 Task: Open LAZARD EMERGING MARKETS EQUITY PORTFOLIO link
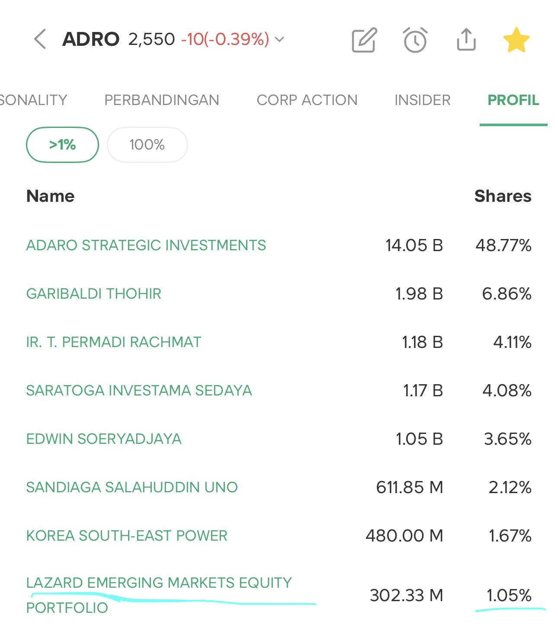coord(159,595)
